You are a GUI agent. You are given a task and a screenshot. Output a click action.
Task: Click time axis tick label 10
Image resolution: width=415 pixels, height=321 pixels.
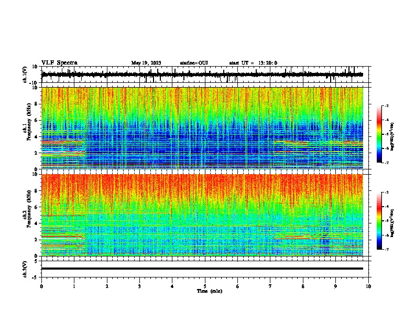tap(368, 286)
